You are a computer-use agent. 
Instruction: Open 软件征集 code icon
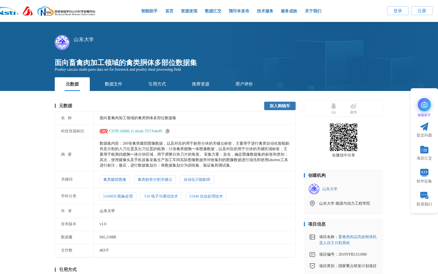[x=424, y=172]
